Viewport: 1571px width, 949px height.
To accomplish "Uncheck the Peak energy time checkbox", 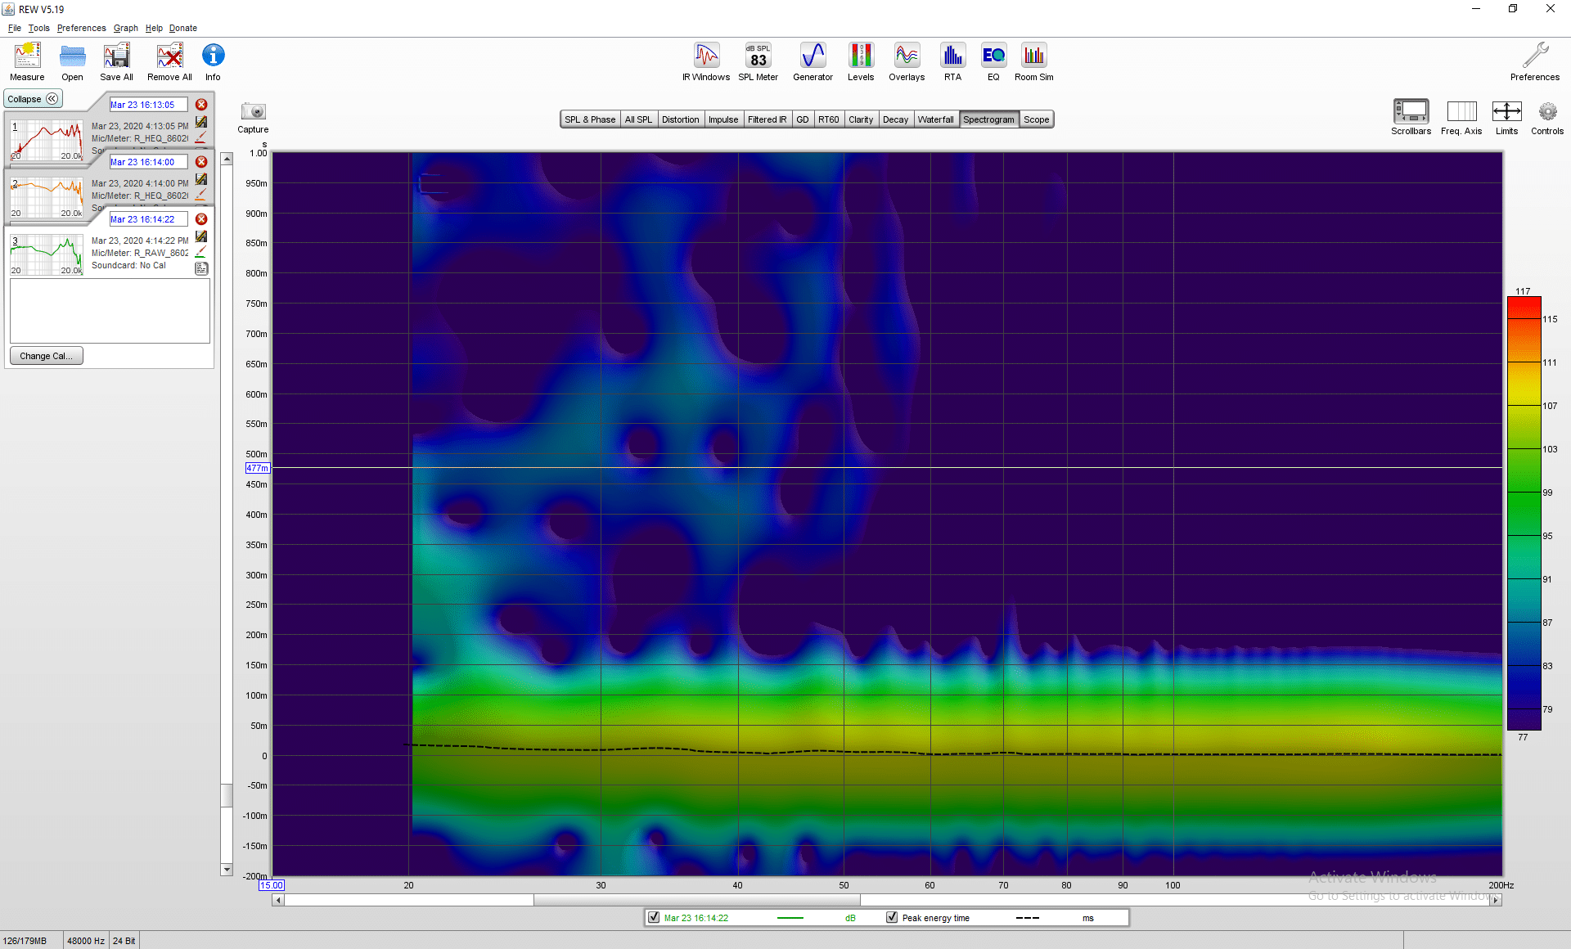I will [x=892, y=918].
